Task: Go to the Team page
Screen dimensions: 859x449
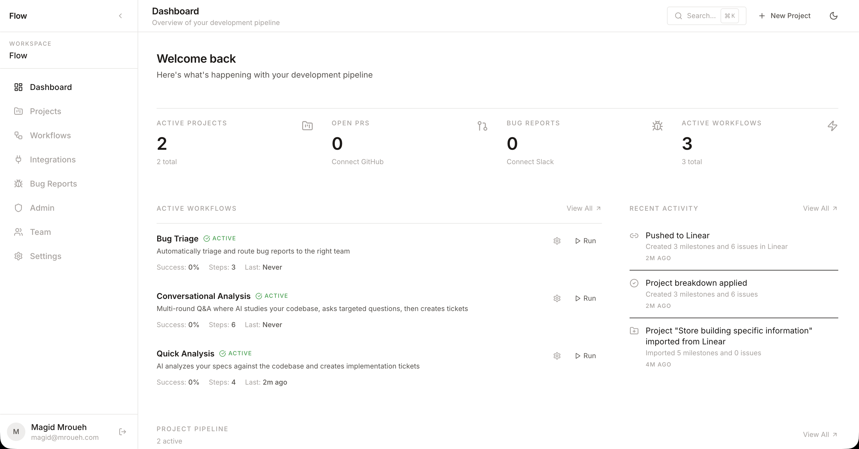Action: point(69,232)
